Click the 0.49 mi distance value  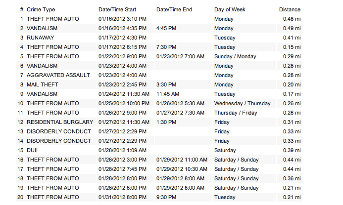click(x=292, y=28)
